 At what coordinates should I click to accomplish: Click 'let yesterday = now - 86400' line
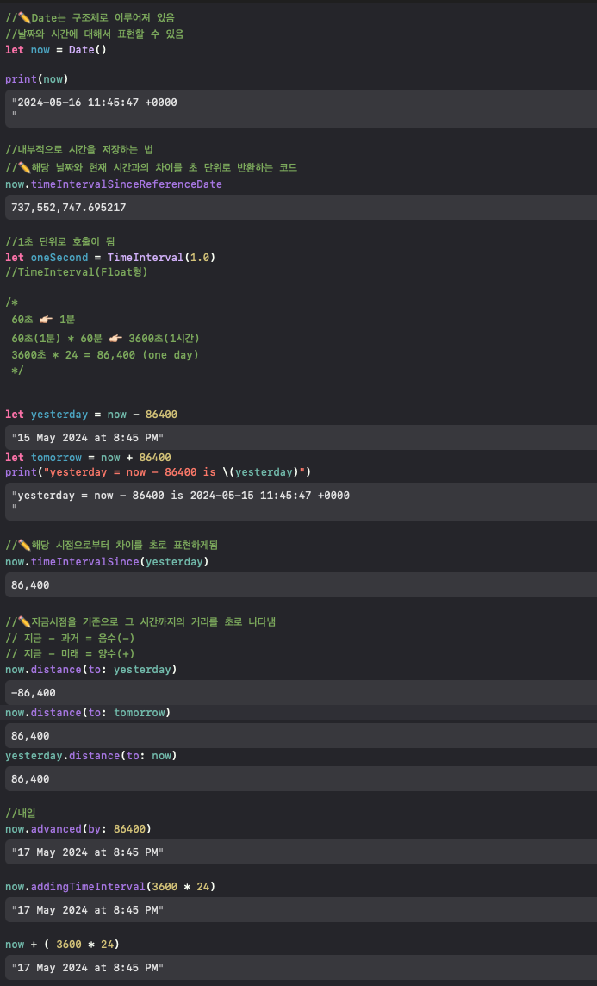[91, 415]
